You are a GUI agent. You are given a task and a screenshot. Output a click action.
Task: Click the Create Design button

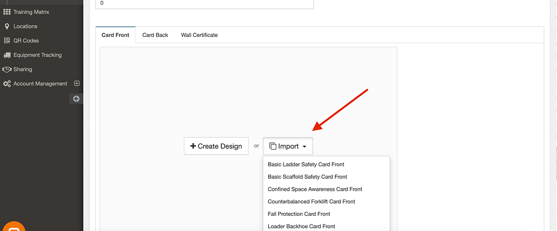(216, 146)
